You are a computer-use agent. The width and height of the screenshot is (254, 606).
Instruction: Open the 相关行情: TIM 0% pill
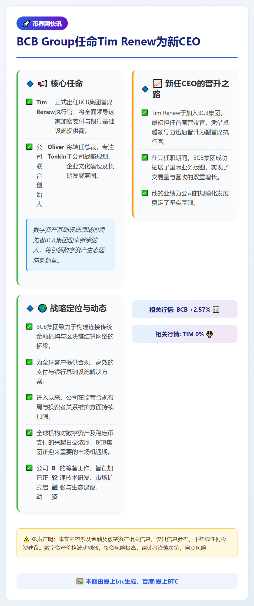point(185,334)
